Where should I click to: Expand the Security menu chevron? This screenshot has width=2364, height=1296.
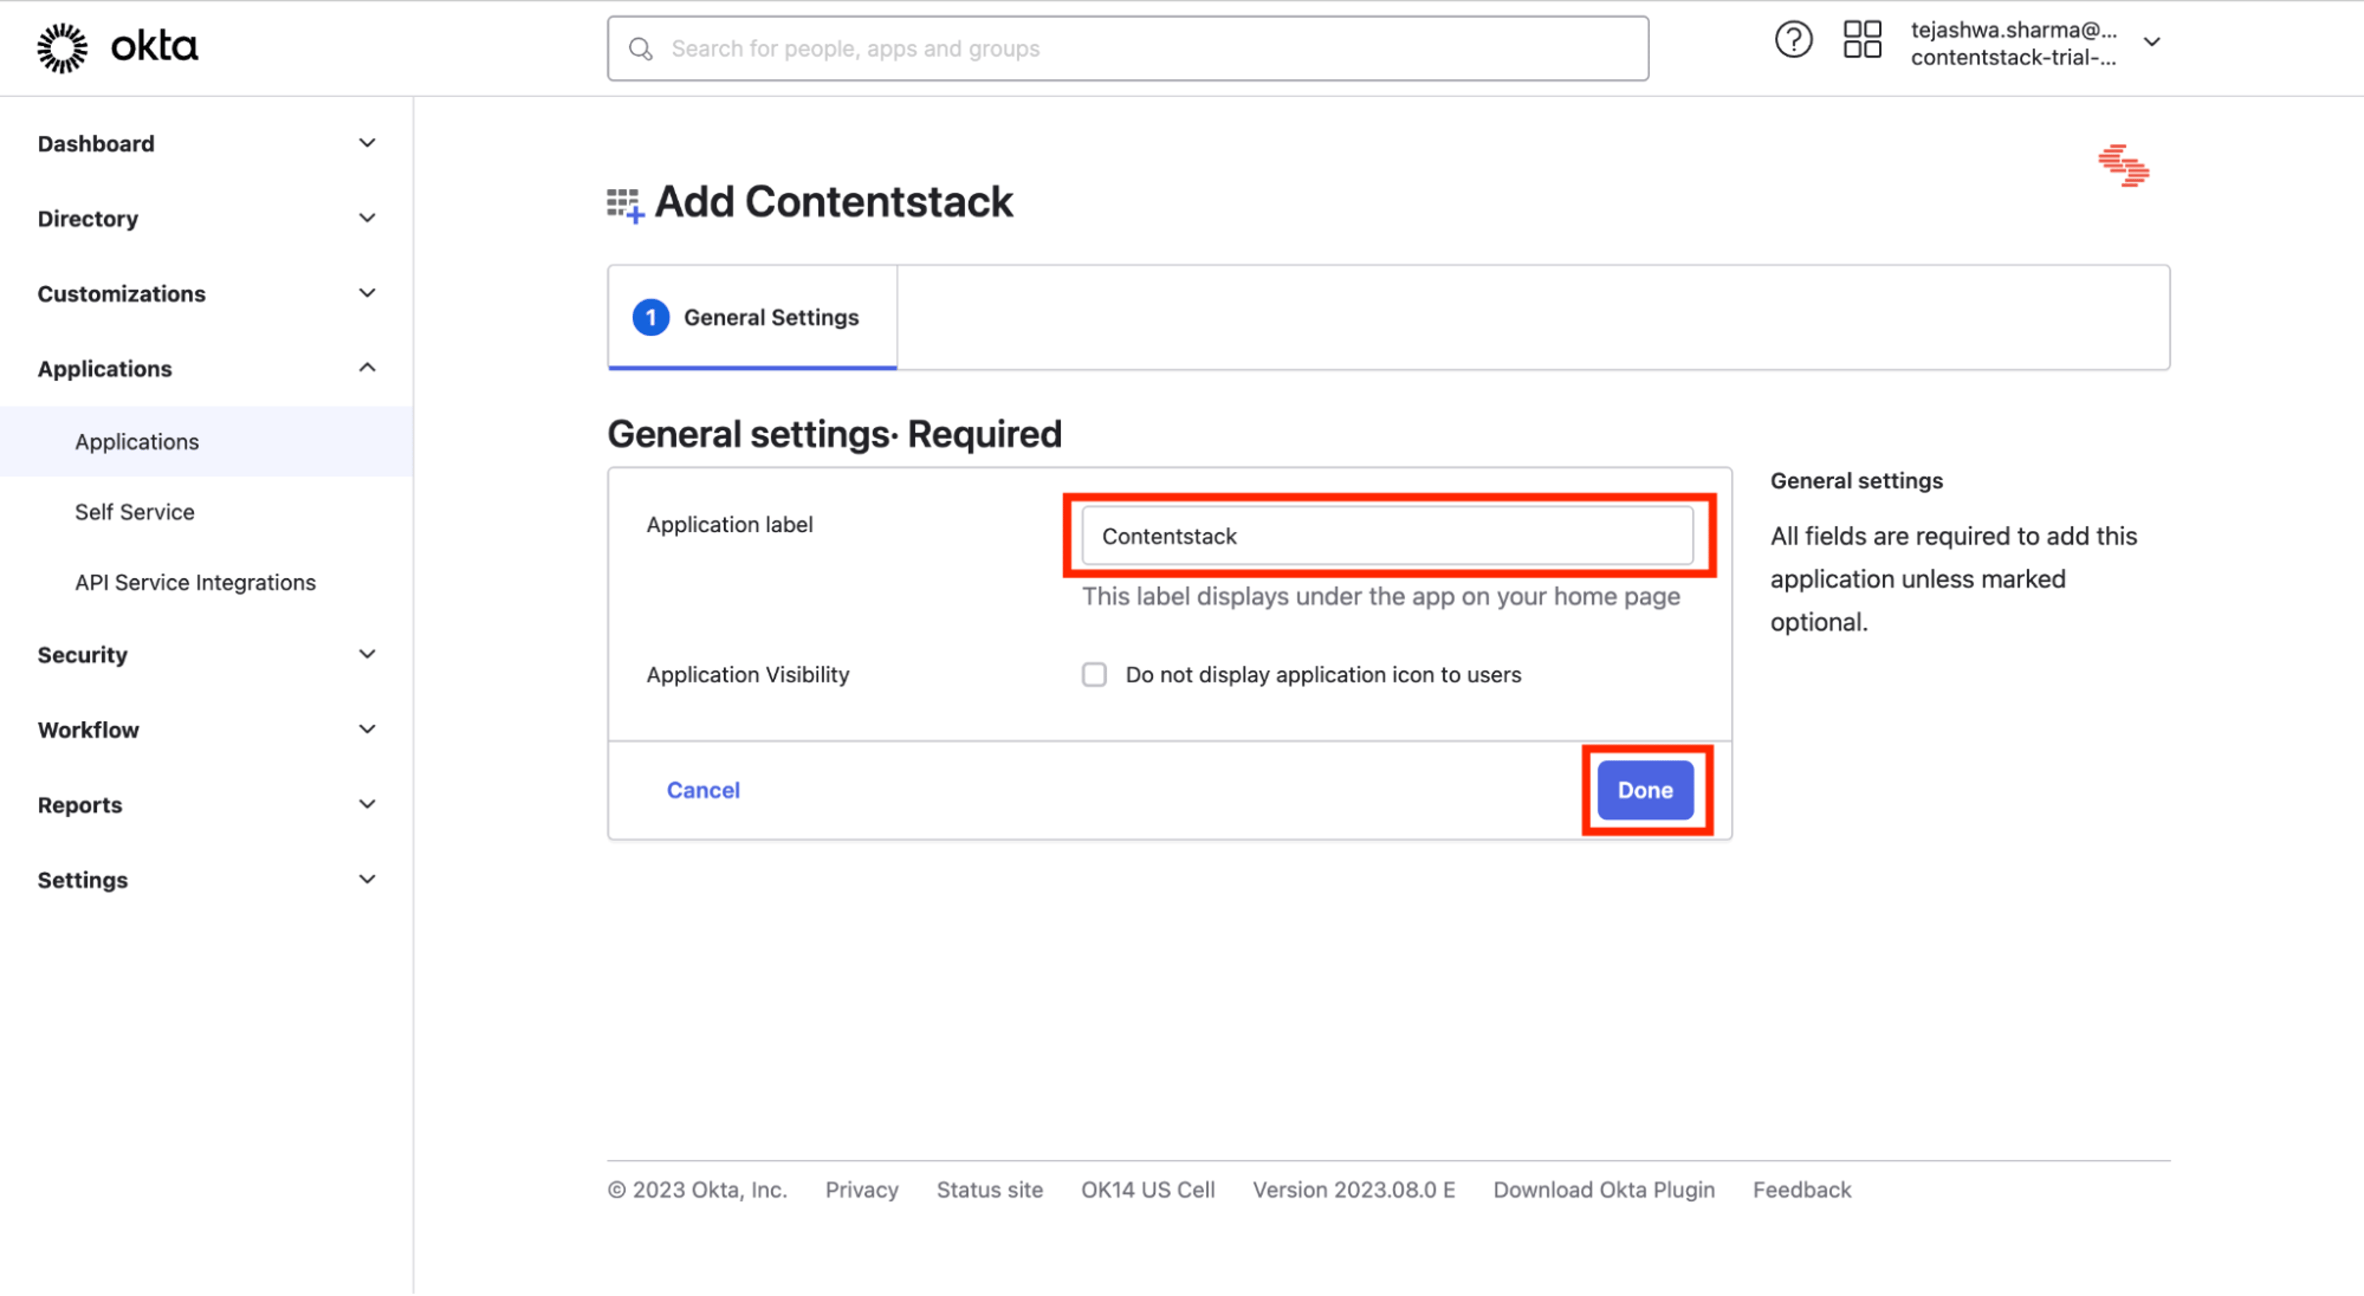tap(367, 654)
